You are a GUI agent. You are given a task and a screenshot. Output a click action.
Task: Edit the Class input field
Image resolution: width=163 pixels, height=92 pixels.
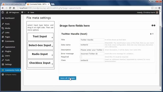[x=92, y=60]
